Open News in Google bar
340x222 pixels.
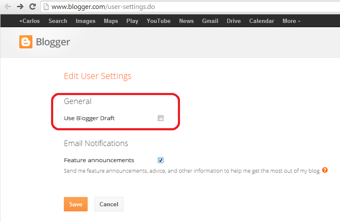click(186, 21)
